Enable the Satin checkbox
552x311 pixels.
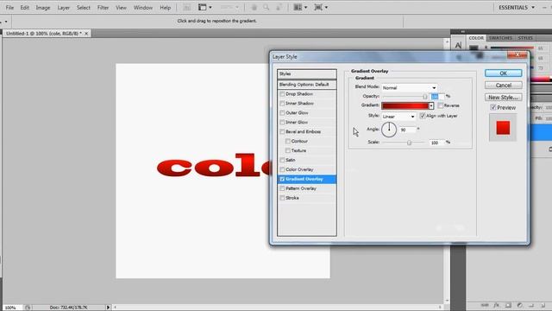(282, 160)
